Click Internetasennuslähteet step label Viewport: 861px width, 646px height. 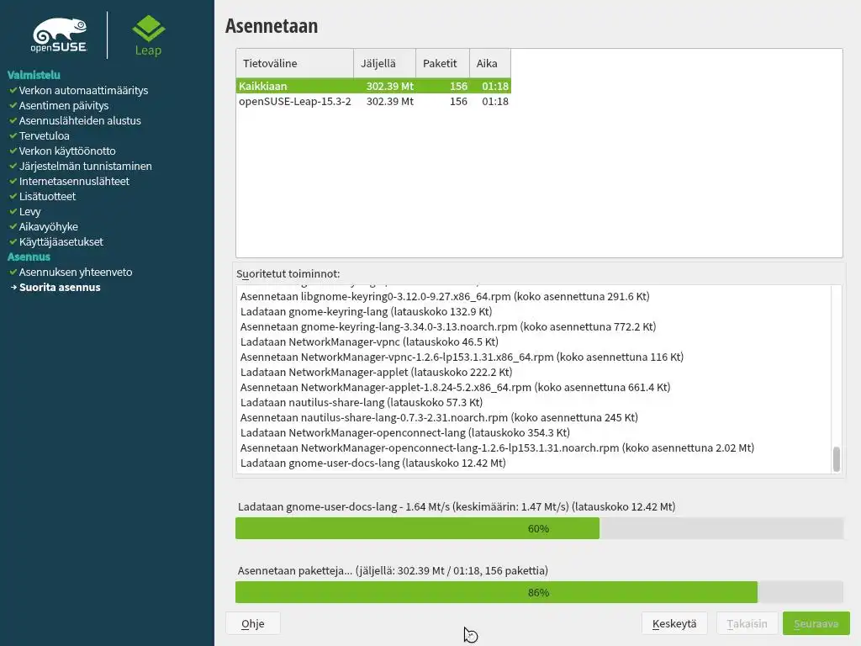pos(74,181)
